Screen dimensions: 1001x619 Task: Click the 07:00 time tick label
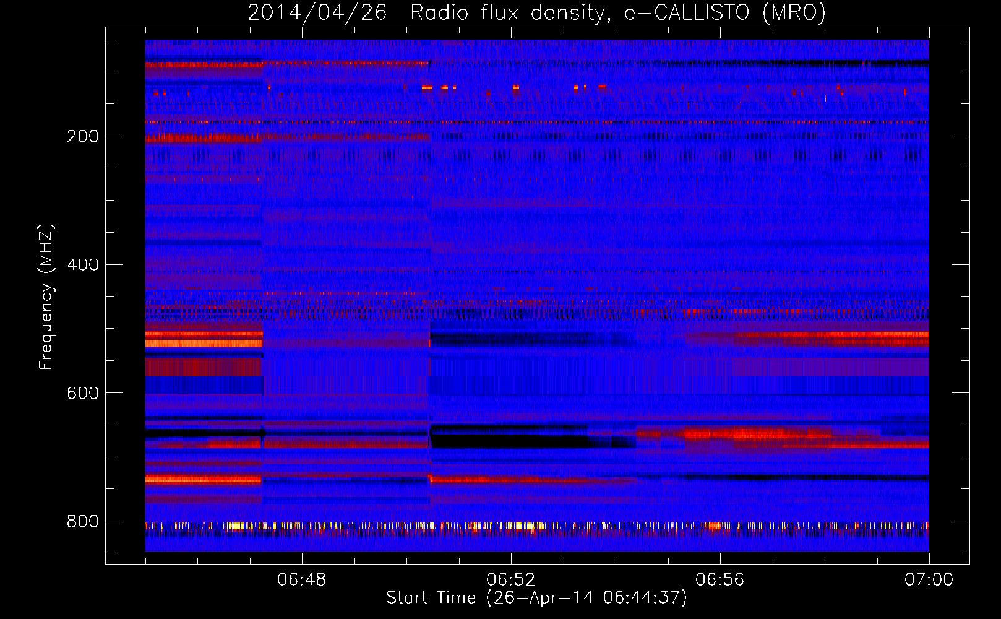(x=929, y=580)
